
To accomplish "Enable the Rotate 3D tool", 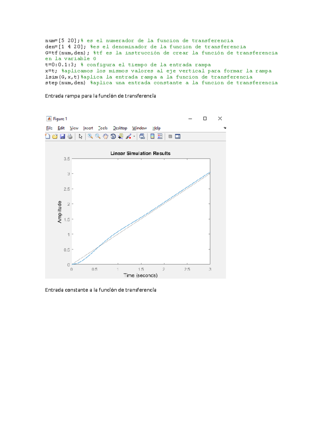I will pos(113,136).
